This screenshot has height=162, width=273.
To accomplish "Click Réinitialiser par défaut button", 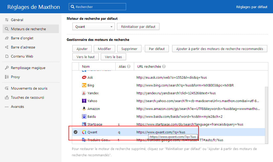I will click(x=138, y=27).
